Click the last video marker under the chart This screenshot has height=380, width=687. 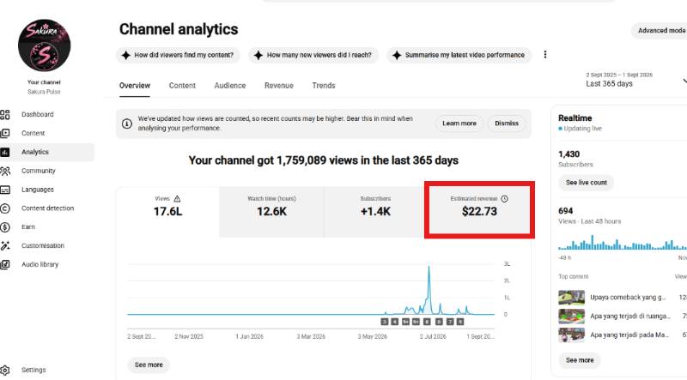click(x=460, y=322)
